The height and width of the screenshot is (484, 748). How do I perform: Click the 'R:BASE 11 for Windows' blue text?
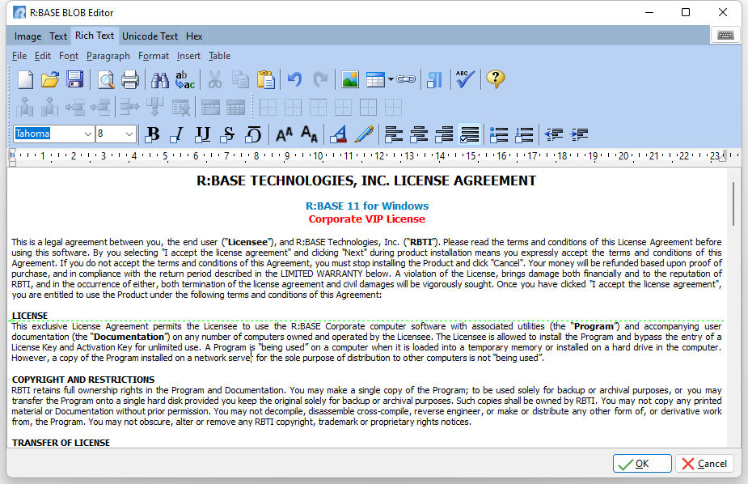367,206
